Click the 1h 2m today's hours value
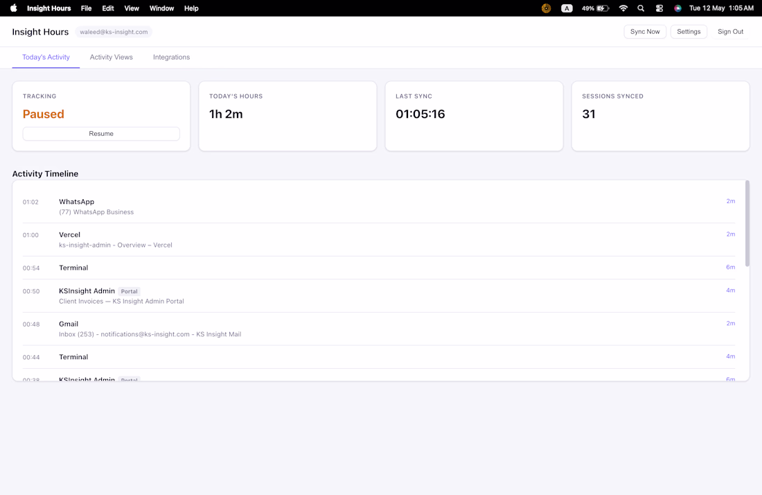Viewport: 762px width, 495px height. (x=226, y=114)
